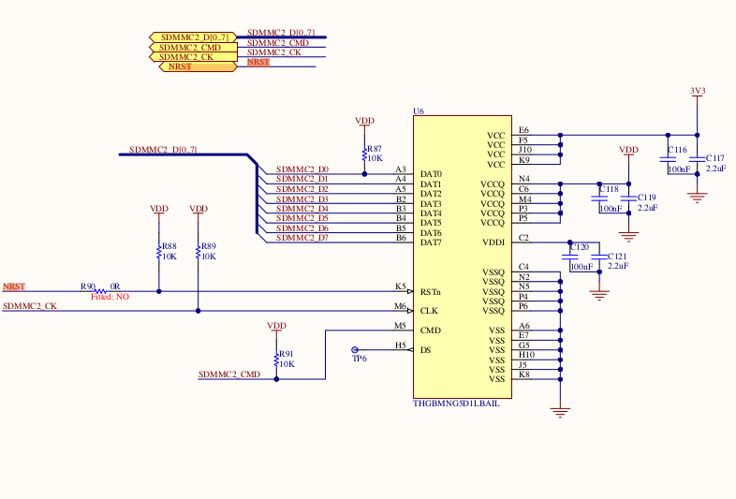Select ground symbol beneath the VSS pins
The image size is (736, 499).
tap(560, 412)
